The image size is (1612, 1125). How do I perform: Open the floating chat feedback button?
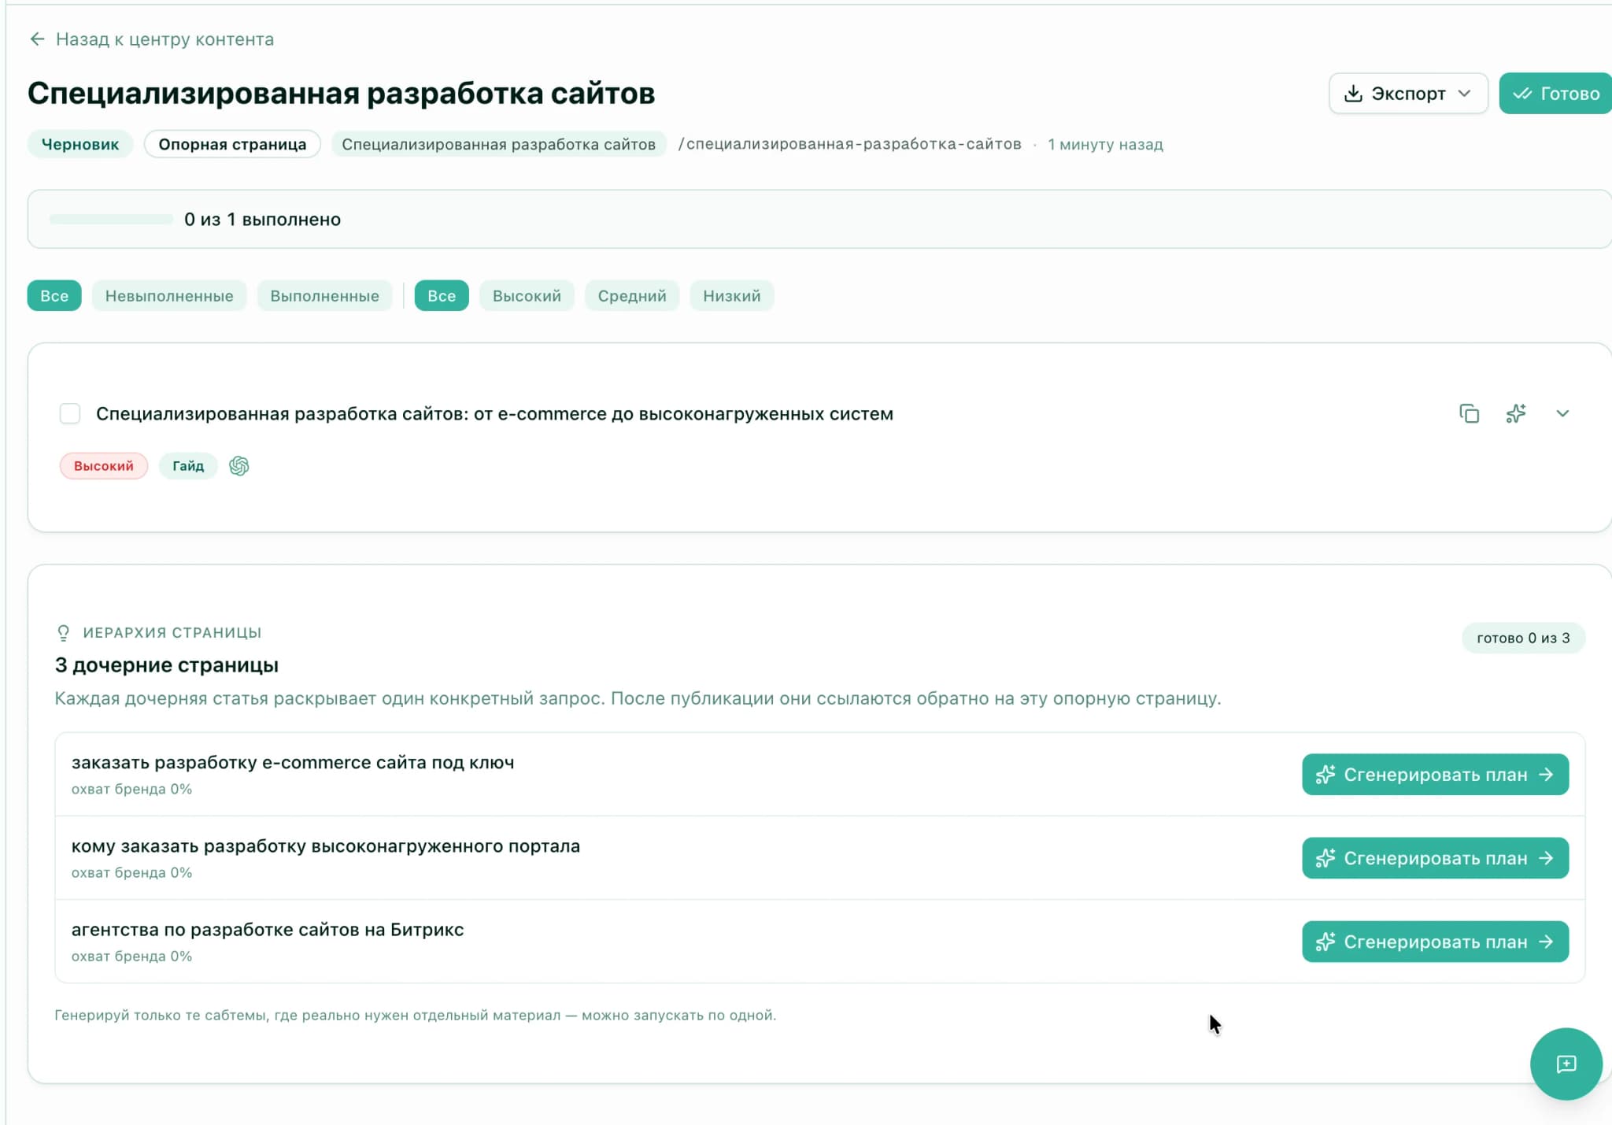[1566, 1064]
